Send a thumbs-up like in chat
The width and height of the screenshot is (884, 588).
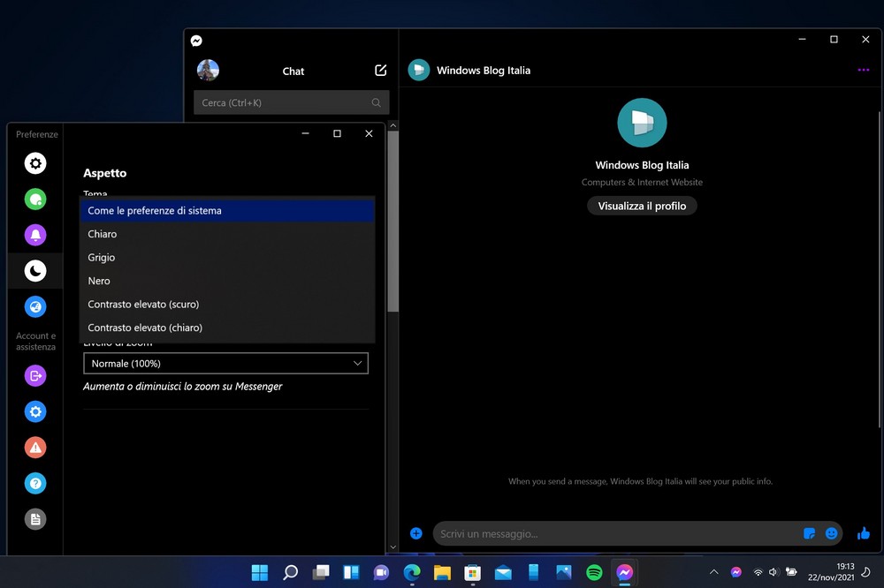(864, 533)
